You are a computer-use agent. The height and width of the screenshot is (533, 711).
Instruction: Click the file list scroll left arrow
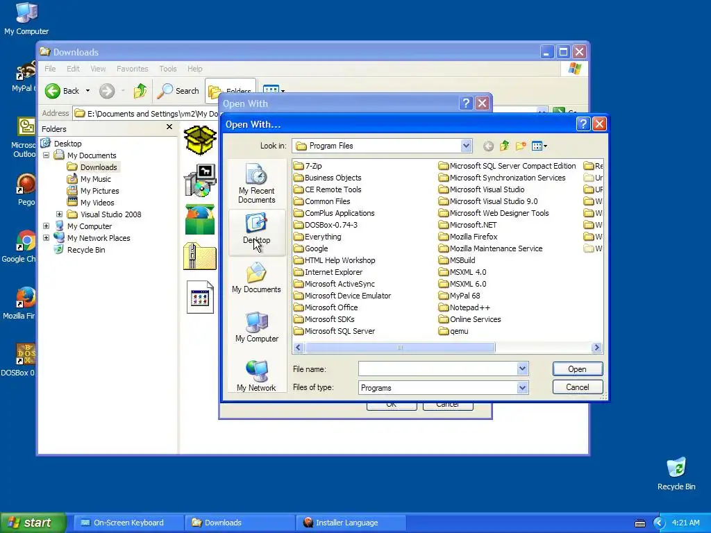click(298, 348)
